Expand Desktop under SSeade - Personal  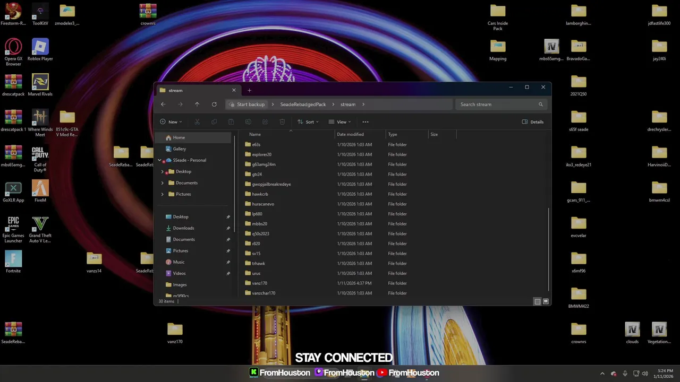tap(163, 171)
